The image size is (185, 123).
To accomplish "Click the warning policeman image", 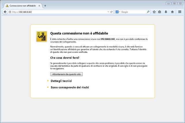I will tap(42, 36).
